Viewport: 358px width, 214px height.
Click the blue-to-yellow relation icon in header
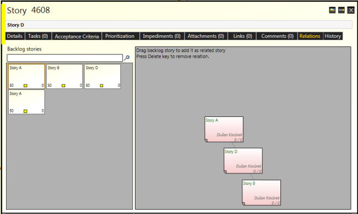[341, 10]
